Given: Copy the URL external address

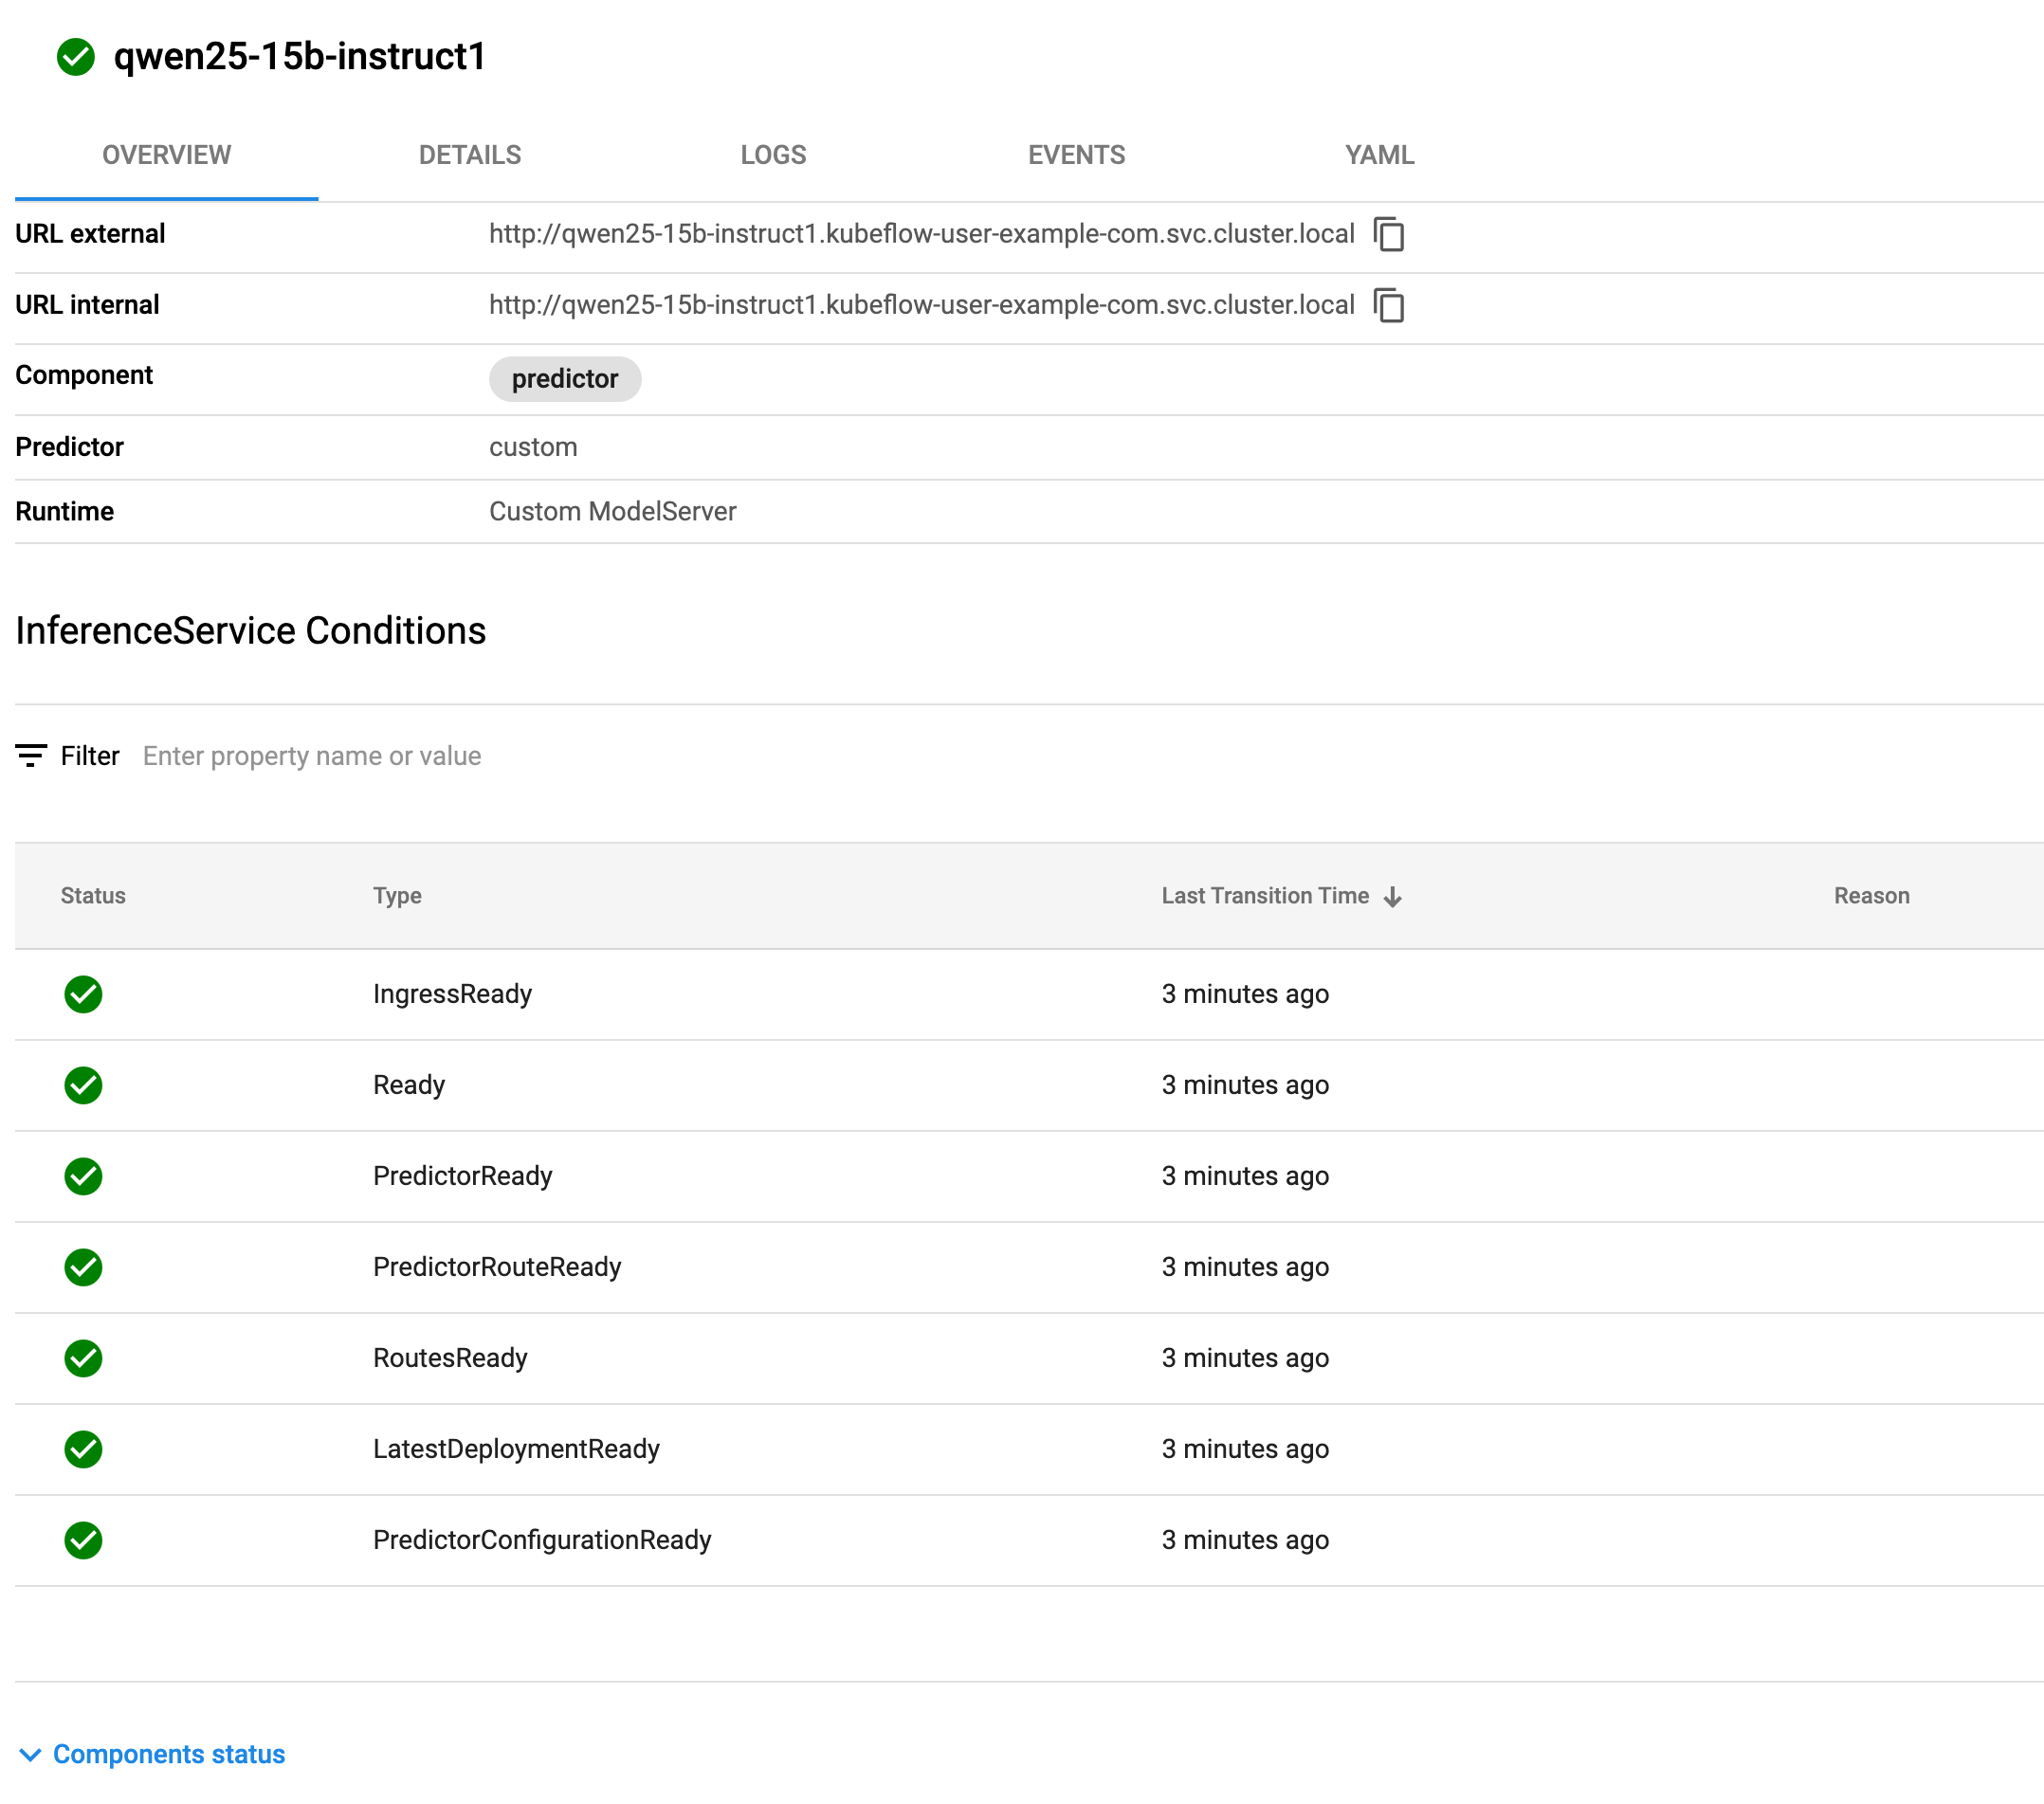Looking at the screenshot, I should tap(1388, 234).
